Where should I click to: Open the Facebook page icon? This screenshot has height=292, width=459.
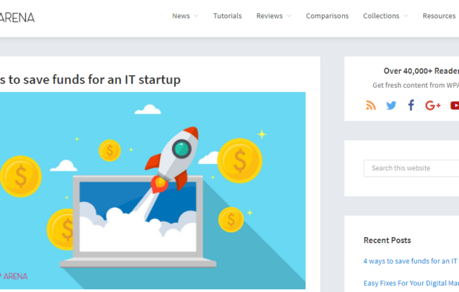pyautogui.click(x=411, y=105)
